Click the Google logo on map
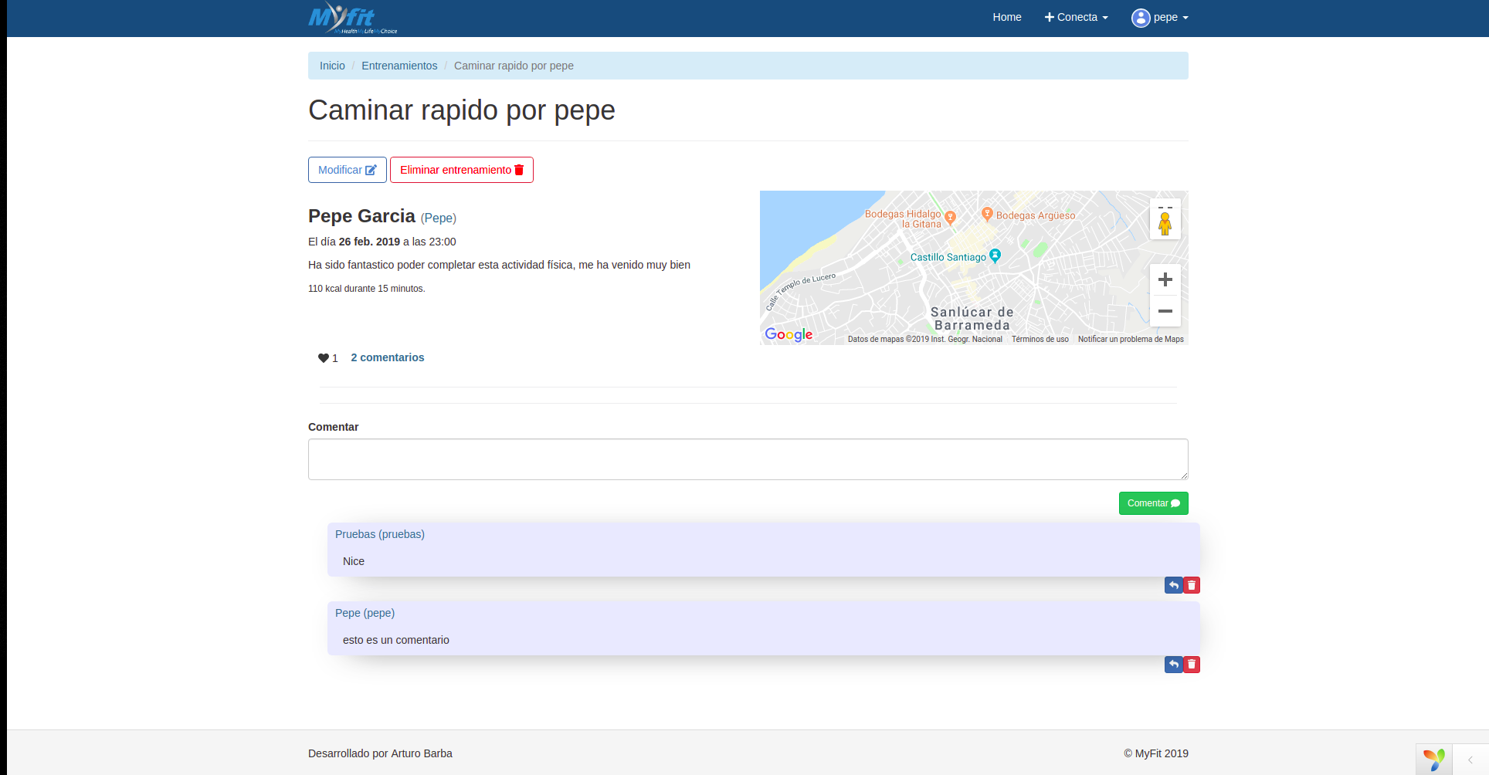Screen dimensions: 1489x775 click(789, 334)
